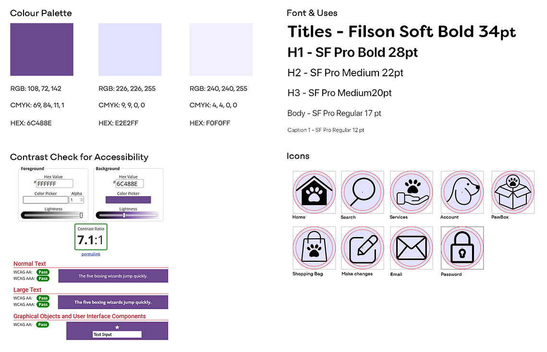Open the Foreground white color picker

46,199
